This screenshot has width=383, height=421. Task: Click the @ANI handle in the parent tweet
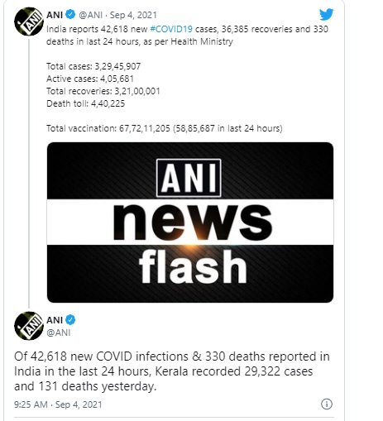pos(90,15)
